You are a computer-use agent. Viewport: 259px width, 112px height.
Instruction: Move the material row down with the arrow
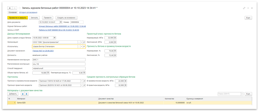[26, 94]
